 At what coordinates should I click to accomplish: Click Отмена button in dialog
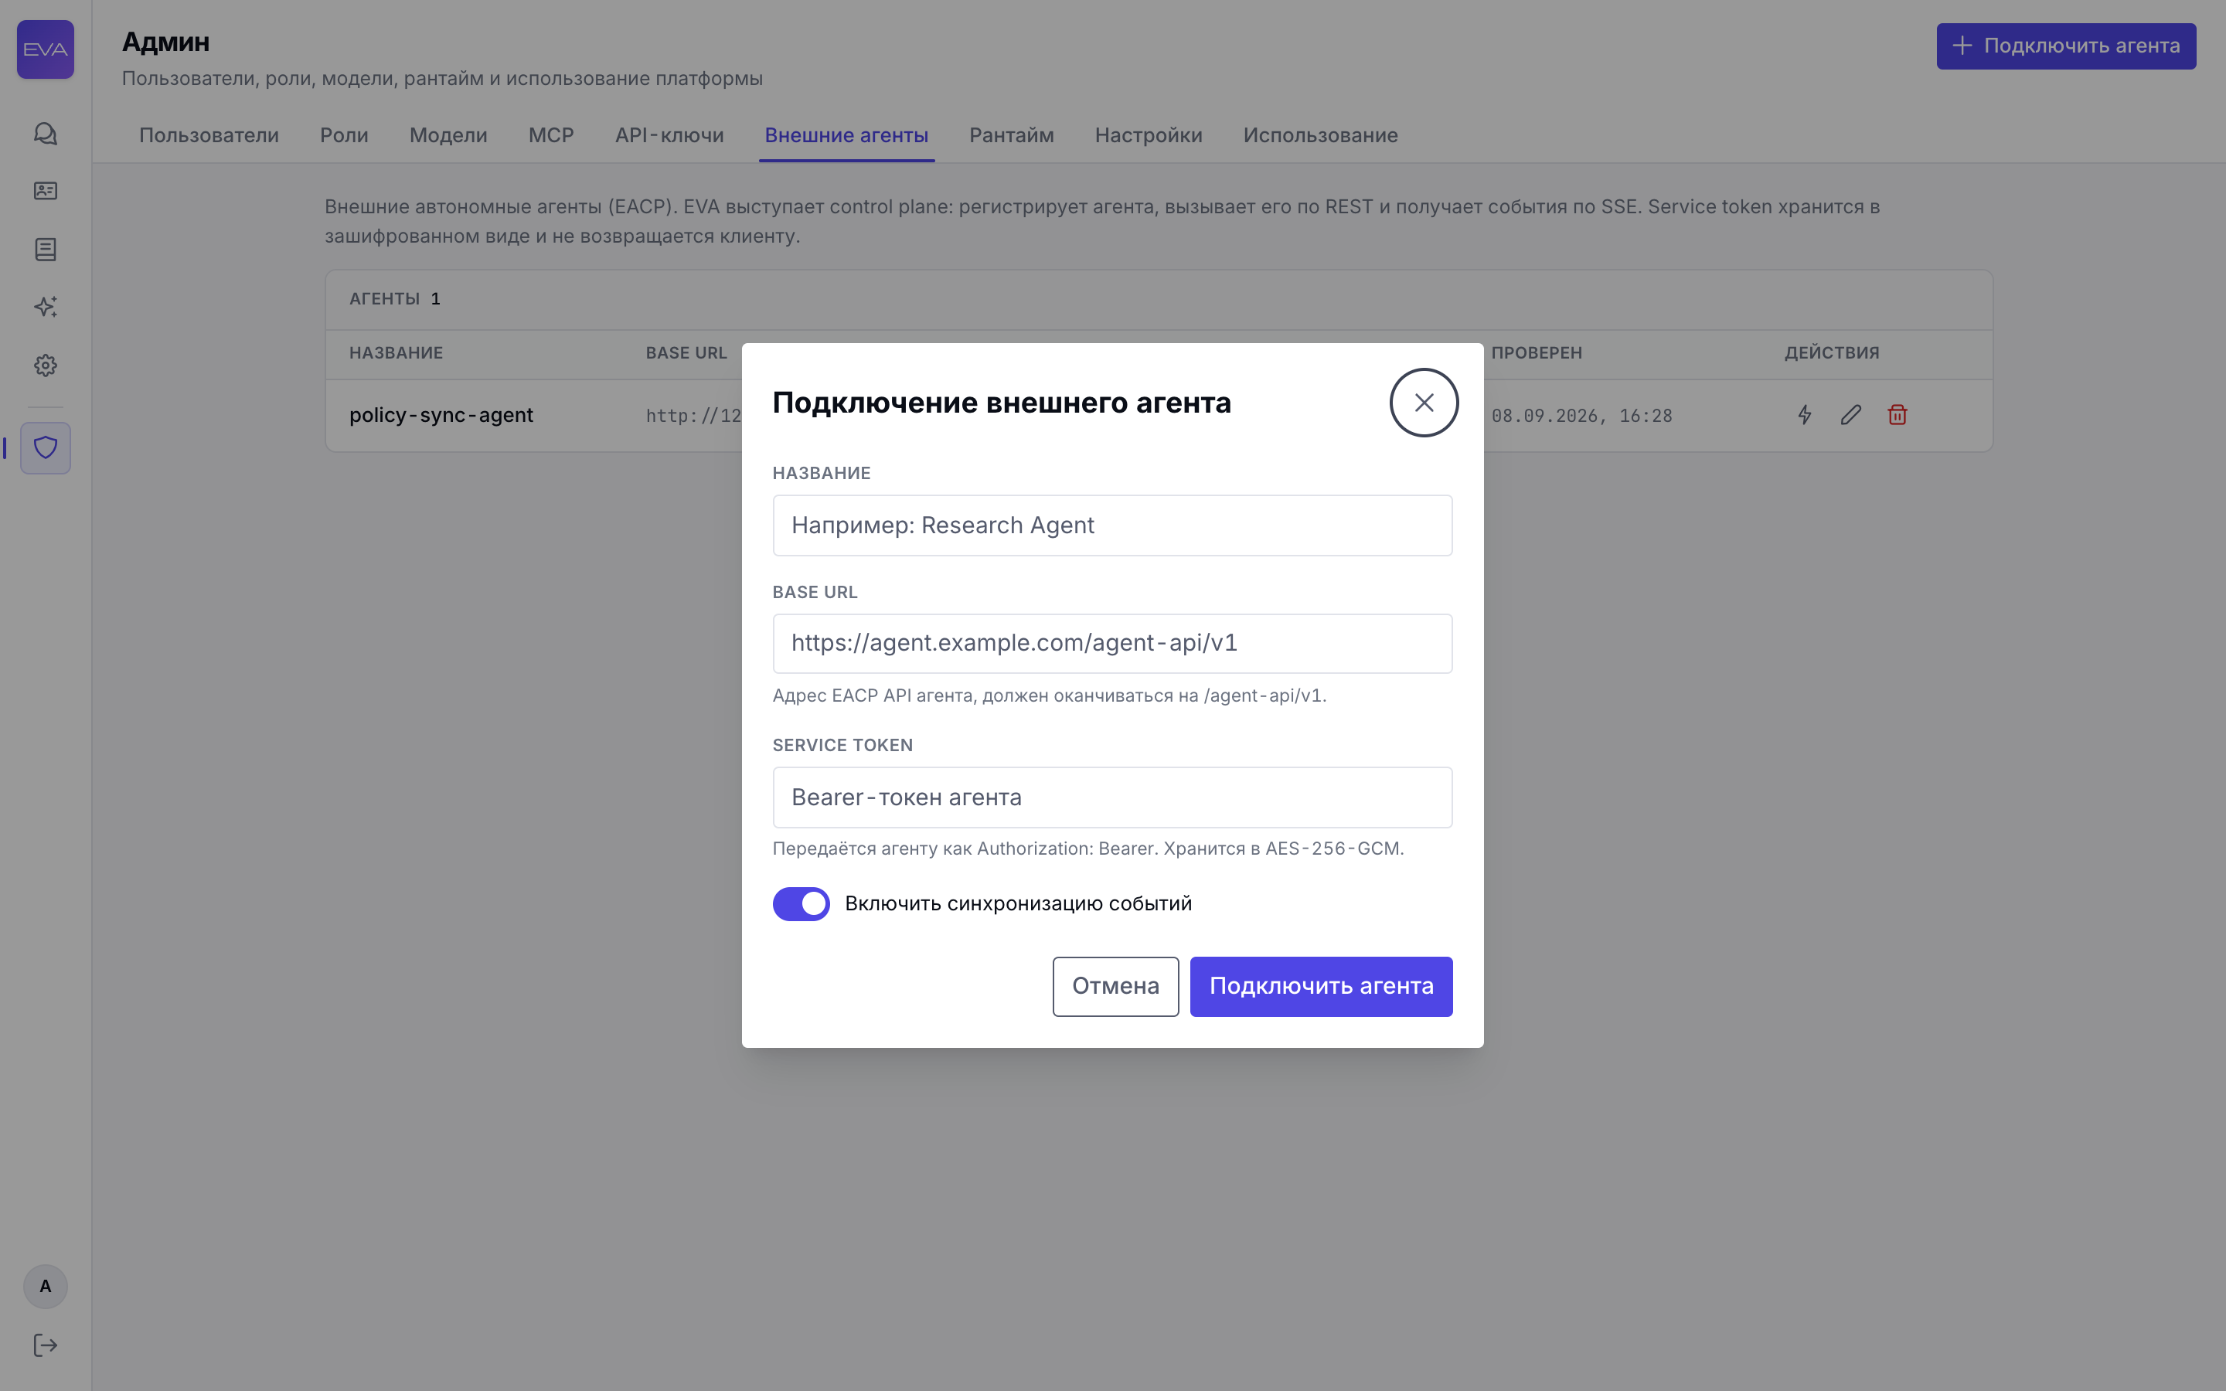pos(1116,986)
